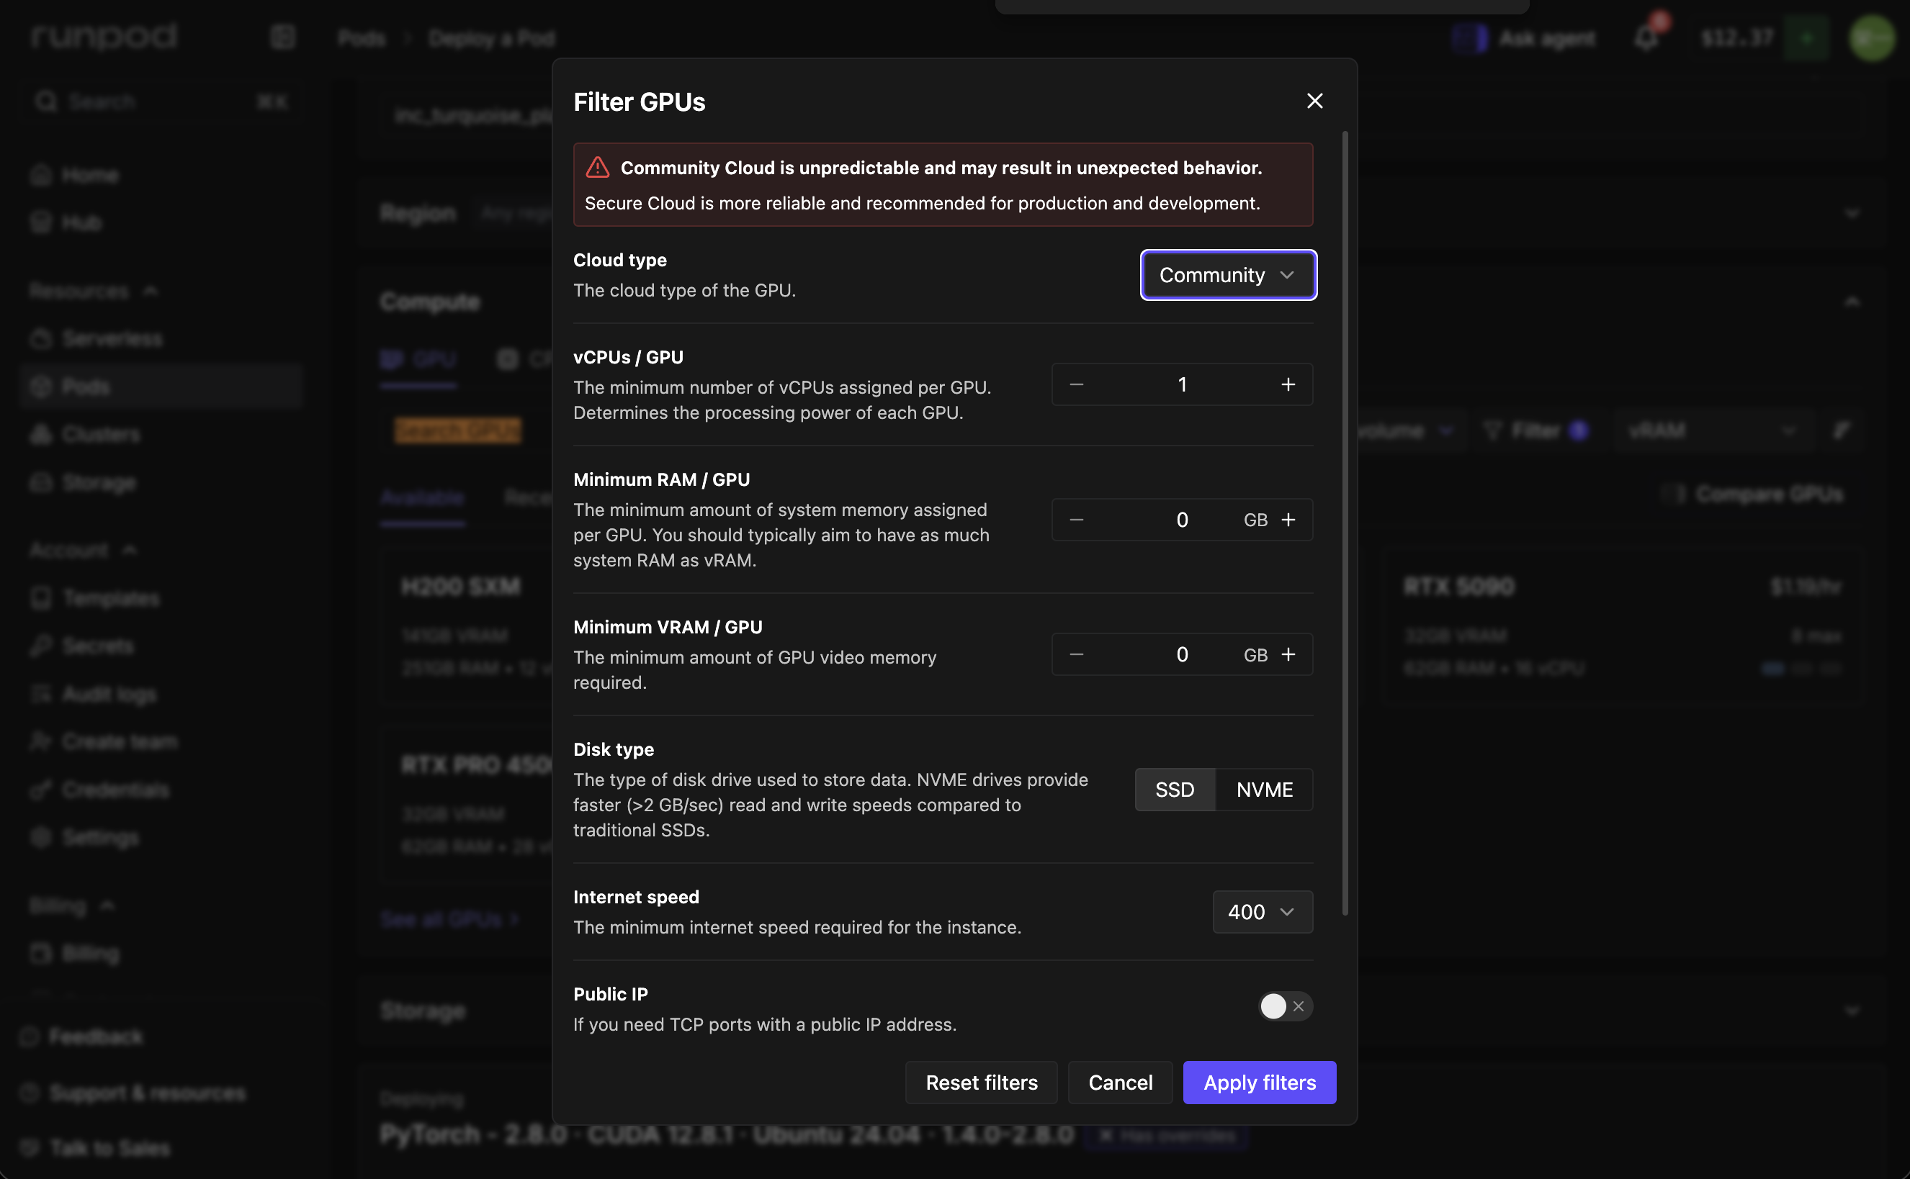This screenshot has width=1910, height=1179.
Task: Click the dialog's vertical scrollbar
Action: click(1345, 523)
